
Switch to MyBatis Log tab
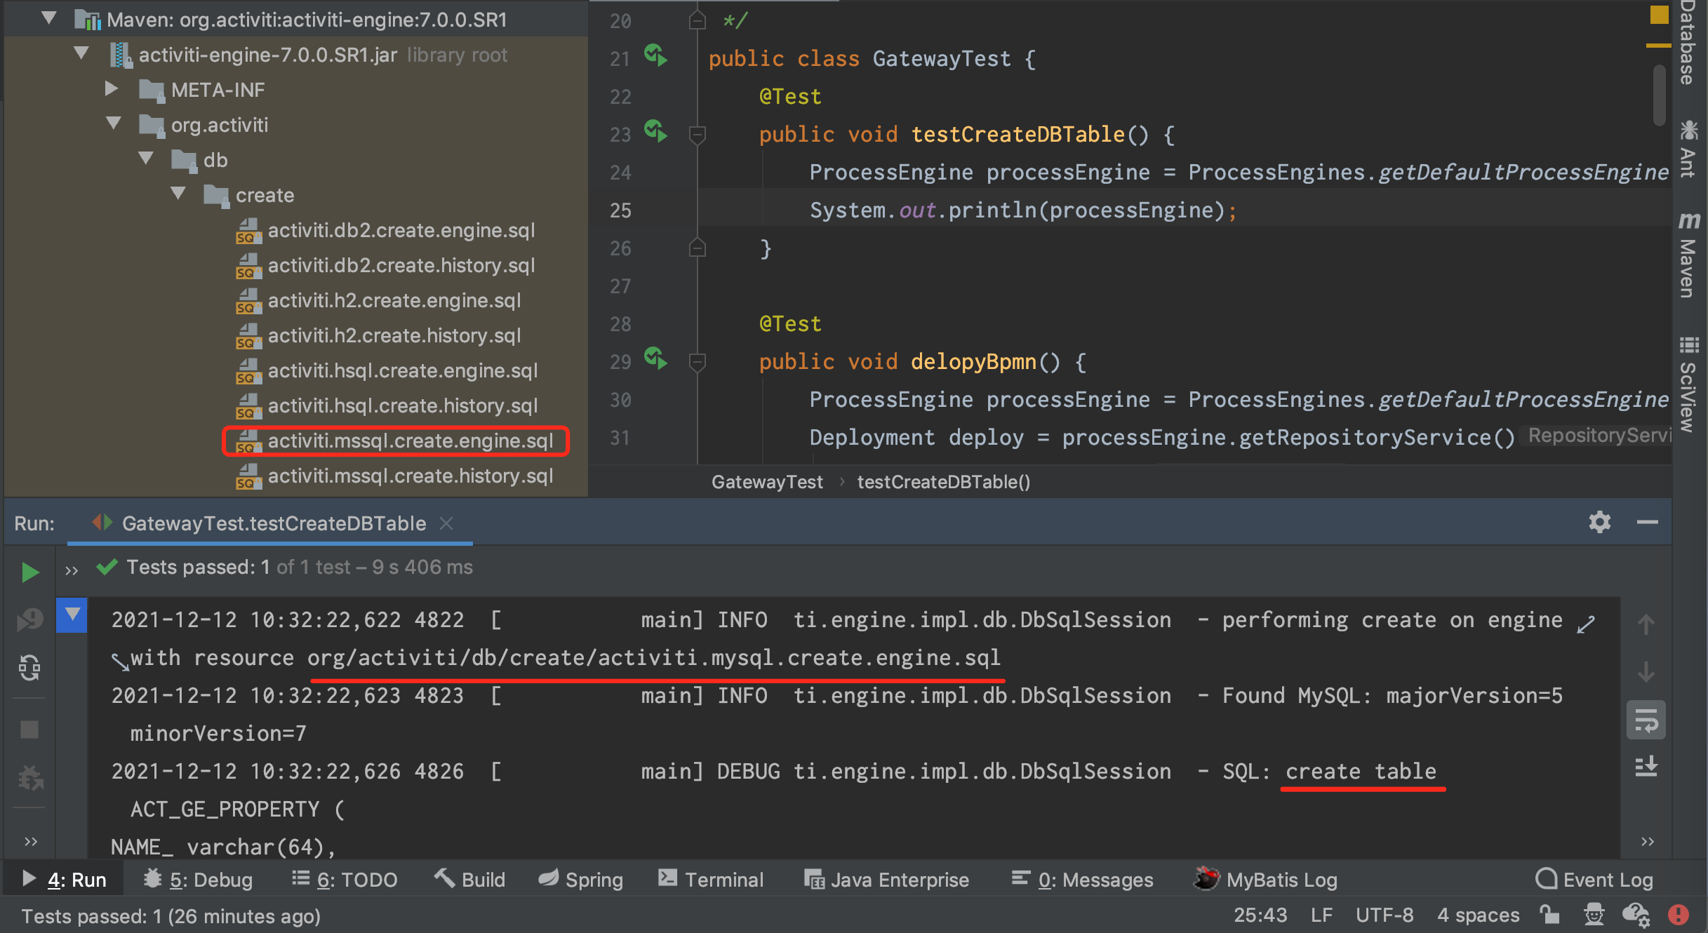point(1266,880)
